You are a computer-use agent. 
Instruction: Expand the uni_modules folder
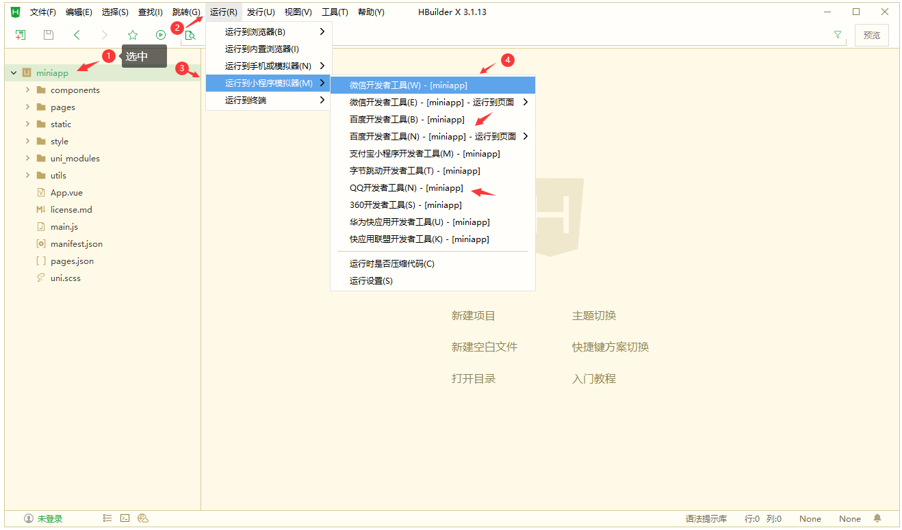tap(27, 158)
